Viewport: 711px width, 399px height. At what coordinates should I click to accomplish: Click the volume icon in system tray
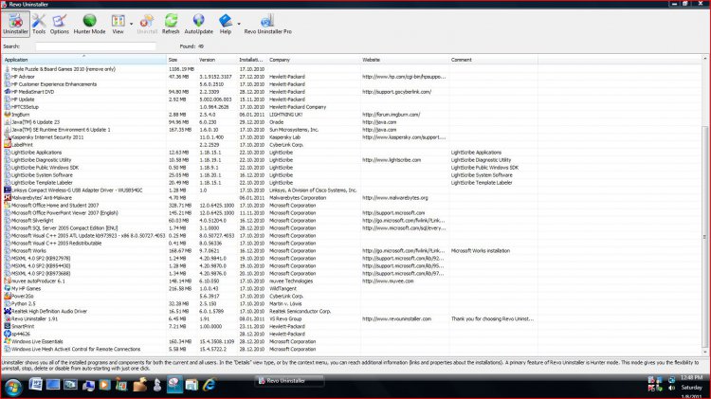[671, 388]
